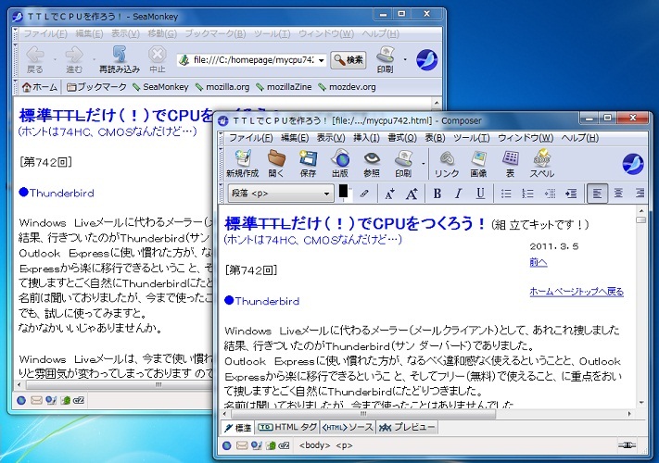Toggle bold formatting in Composer
Image resolution: width=659 pixels, height=463 pixels.
click(x=437, y=194)
